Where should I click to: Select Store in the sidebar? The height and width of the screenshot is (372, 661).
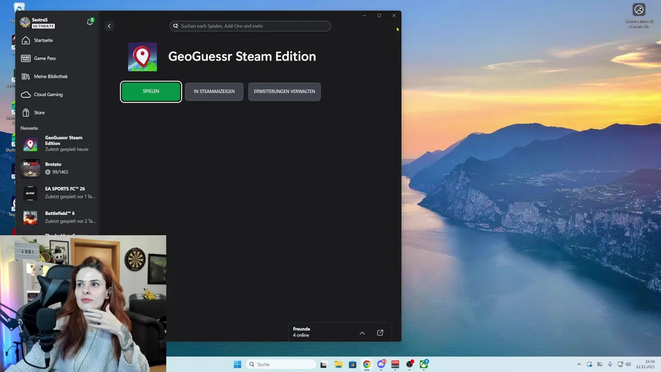coord(39,113)
